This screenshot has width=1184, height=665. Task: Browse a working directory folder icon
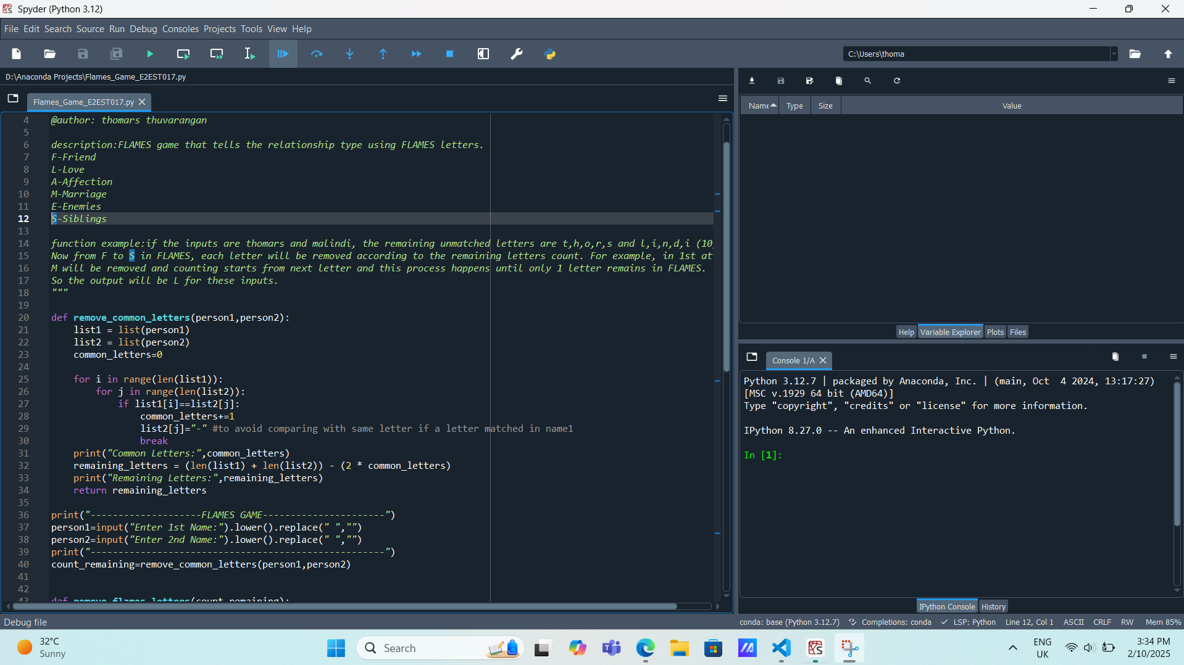(1135, 54)
